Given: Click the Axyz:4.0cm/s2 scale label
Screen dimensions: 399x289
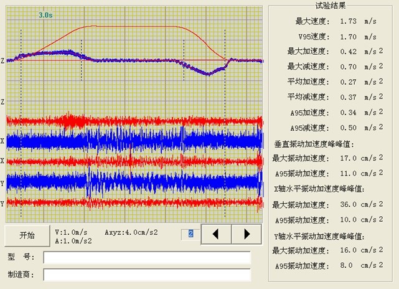Looking at the screenshot, I should [131, 230].
